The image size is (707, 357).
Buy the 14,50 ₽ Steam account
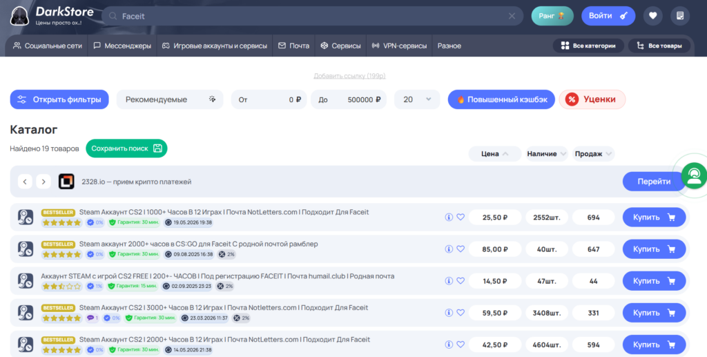click(655, 281)
